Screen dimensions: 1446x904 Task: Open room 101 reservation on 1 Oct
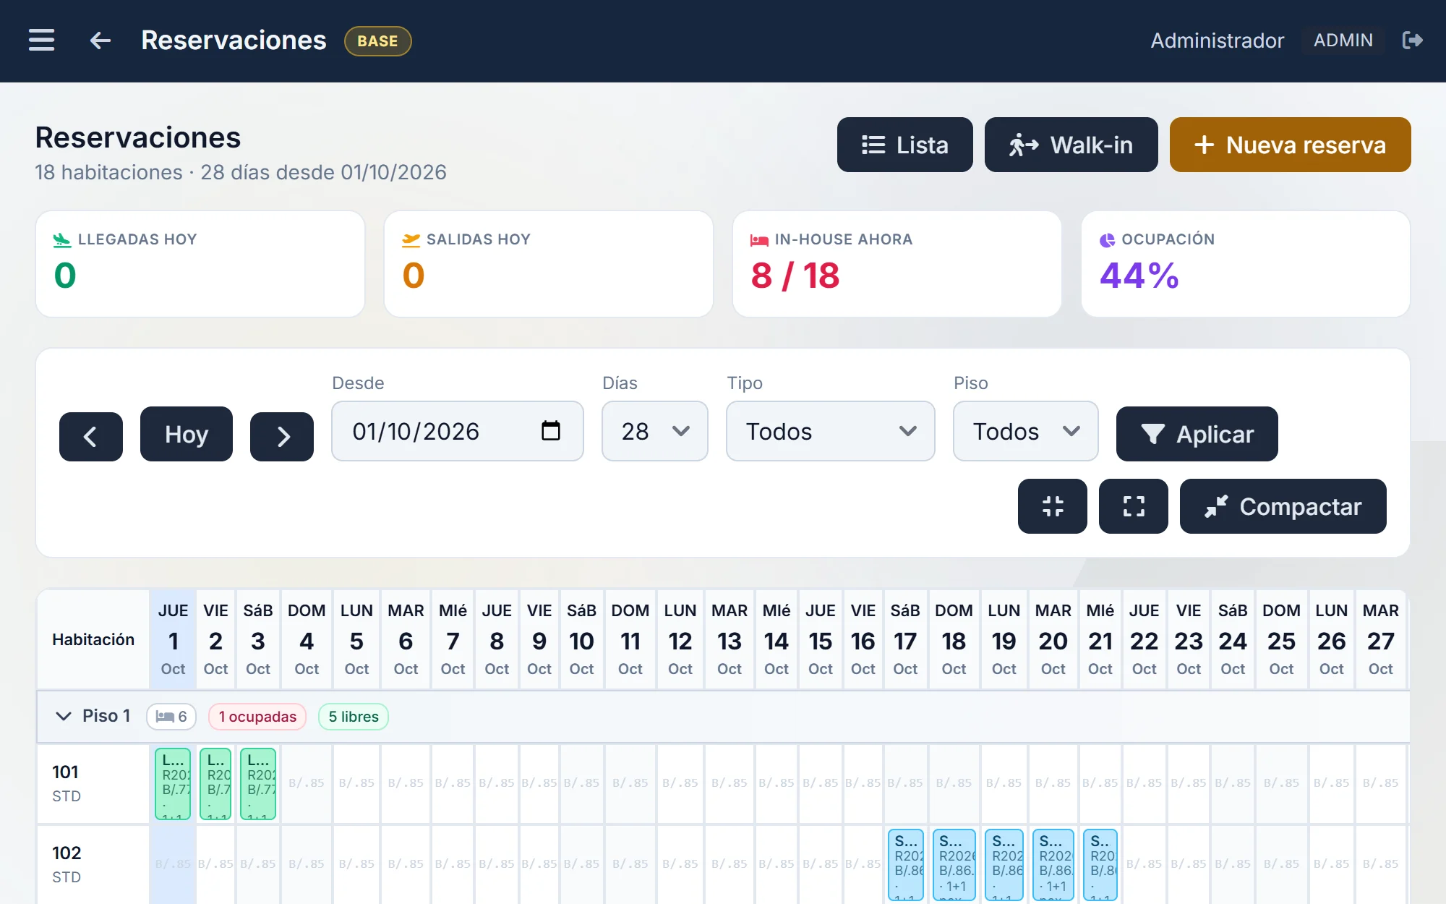(173, 784)
